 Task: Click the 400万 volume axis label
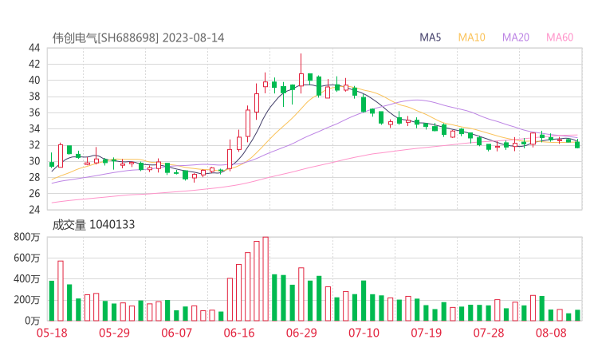[27, 279]
